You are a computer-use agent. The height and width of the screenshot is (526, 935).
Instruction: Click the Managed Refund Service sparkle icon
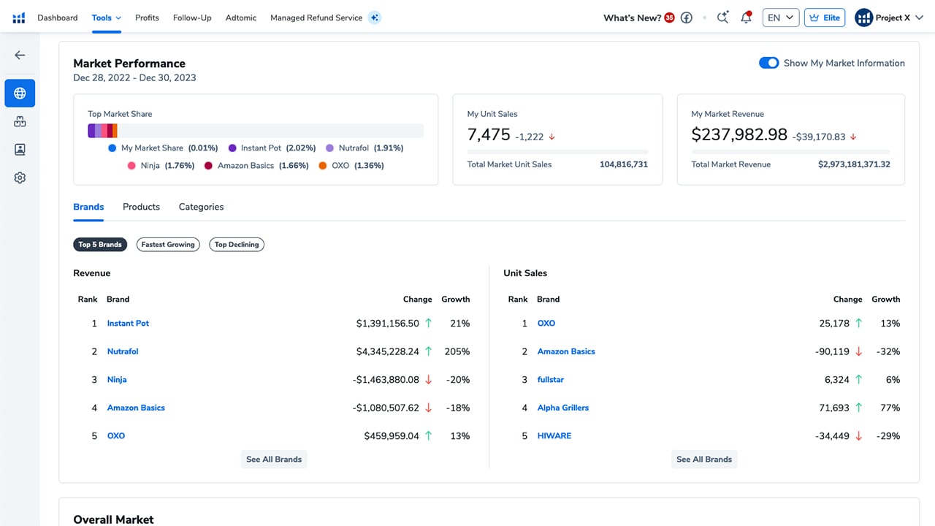tap(375, 18)
